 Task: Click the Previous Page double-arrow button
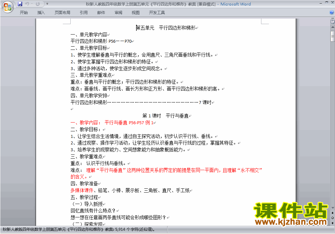[x=332, y=213]
